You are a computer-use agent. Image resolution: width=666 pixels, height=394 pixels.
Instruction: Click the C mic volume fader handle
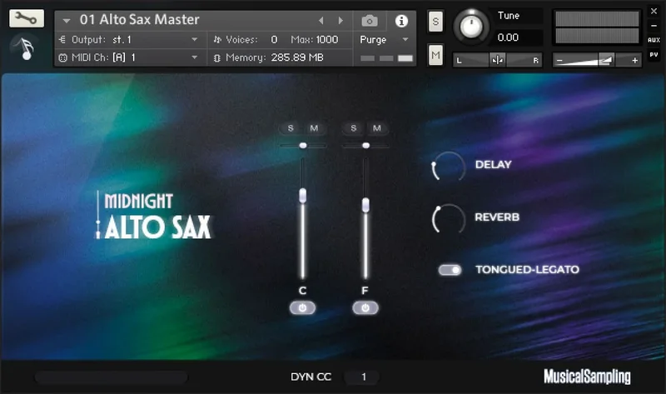click(302, 196)
